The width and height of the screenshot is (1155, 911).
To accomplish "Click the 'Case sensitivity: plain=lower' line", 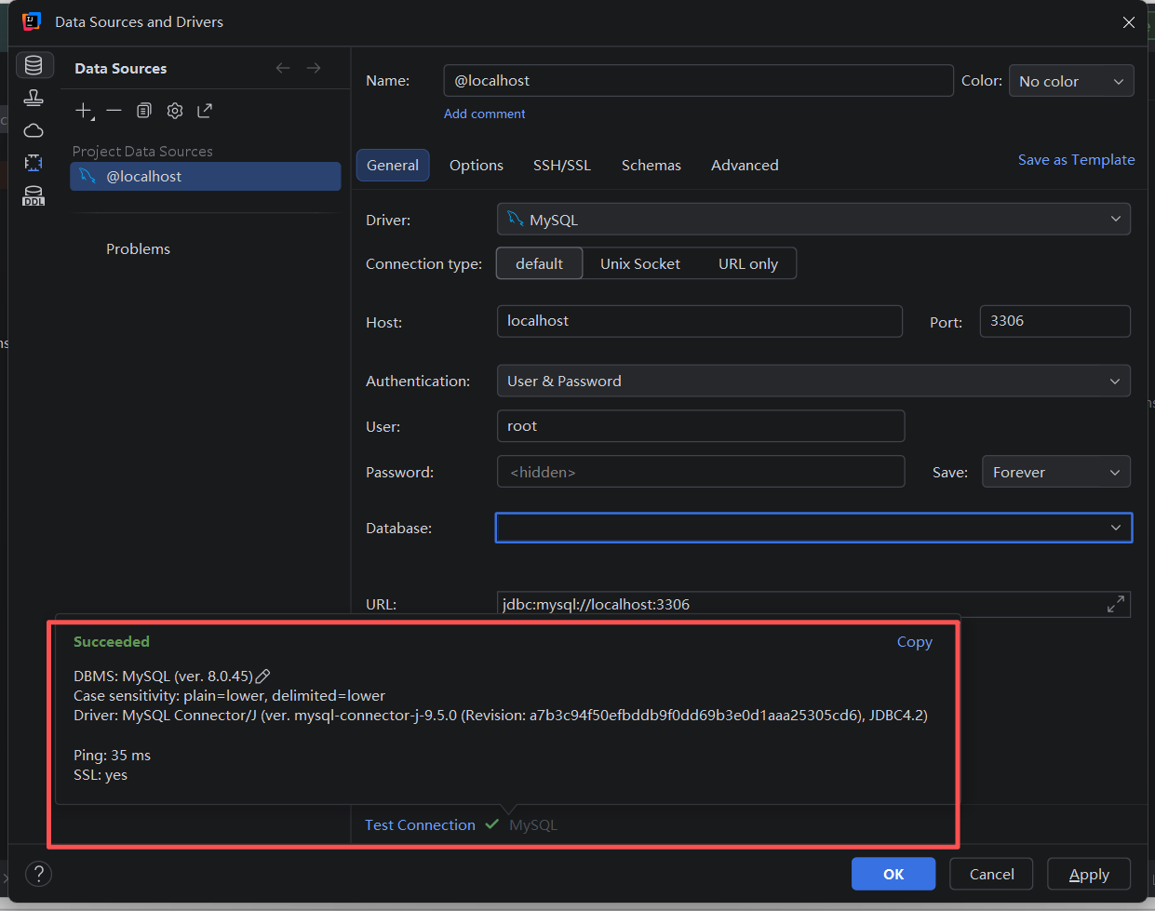I will click(x=229, y=695).
